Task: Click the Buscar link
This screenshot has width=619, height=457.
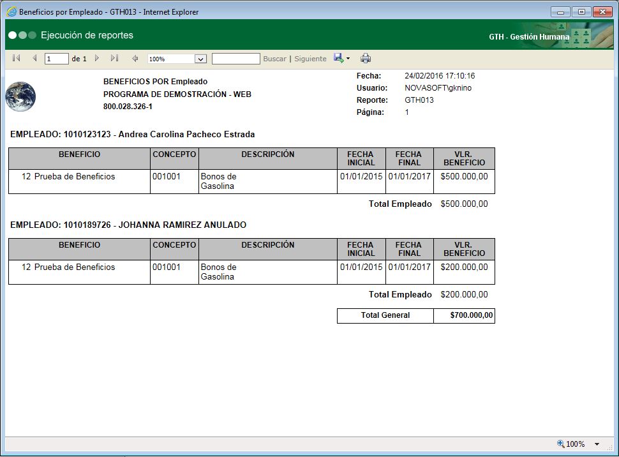Action: [275, 59]
